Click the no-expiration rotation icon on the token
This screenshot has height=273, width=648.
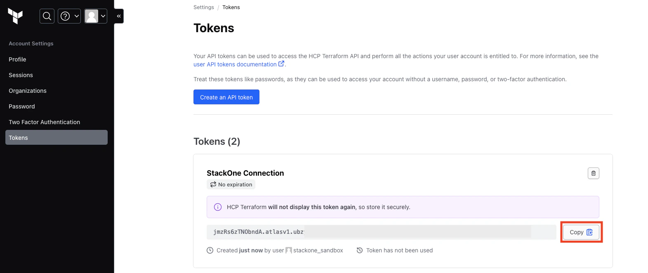pyautogui.click(x=212, y=184)
